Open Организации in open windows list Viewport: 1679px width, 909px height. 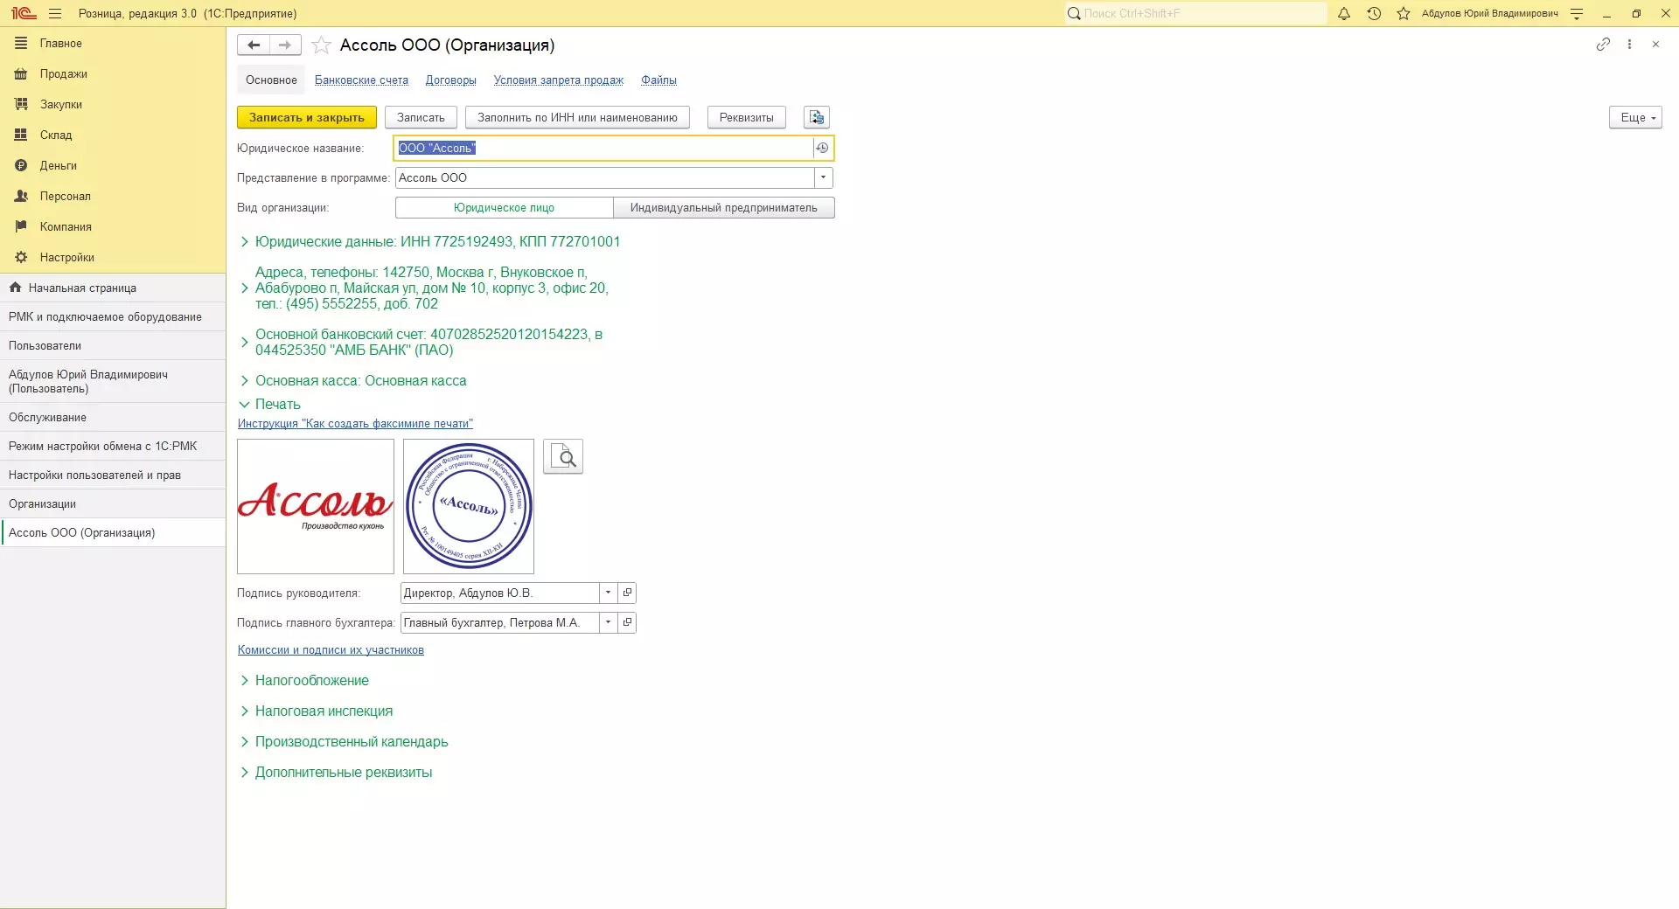coord(113,503)
